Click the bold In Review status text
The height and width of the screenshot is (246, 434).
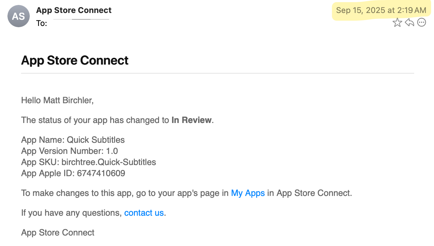point(192,120)
